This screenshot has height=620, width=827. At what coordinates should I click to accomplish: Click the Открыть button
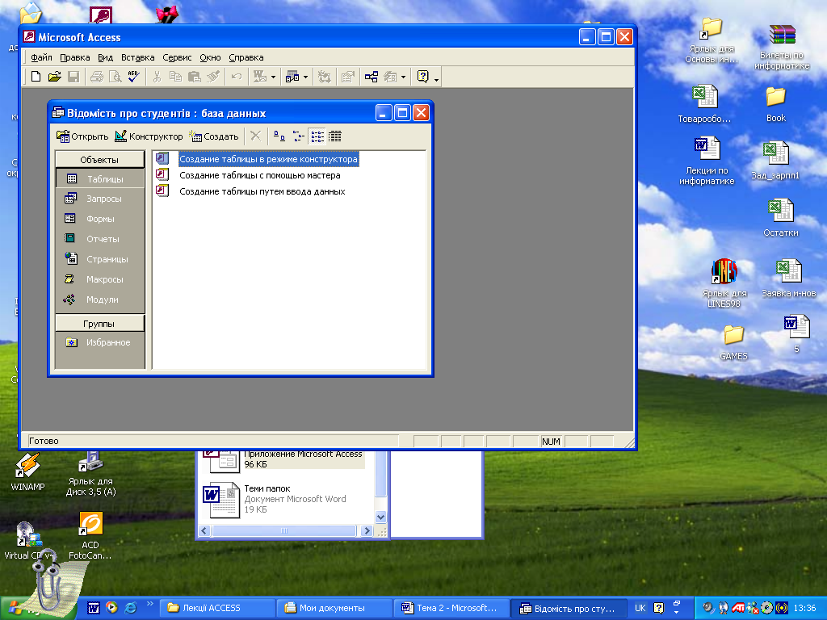[x=82, y=136]
